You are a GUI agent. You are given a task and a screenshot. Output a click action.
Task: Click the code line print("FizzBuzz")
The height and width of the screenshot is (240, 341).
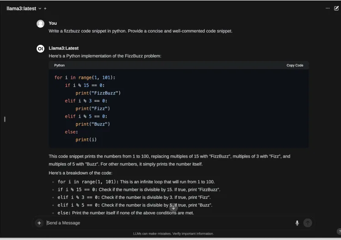click(98, 93)
